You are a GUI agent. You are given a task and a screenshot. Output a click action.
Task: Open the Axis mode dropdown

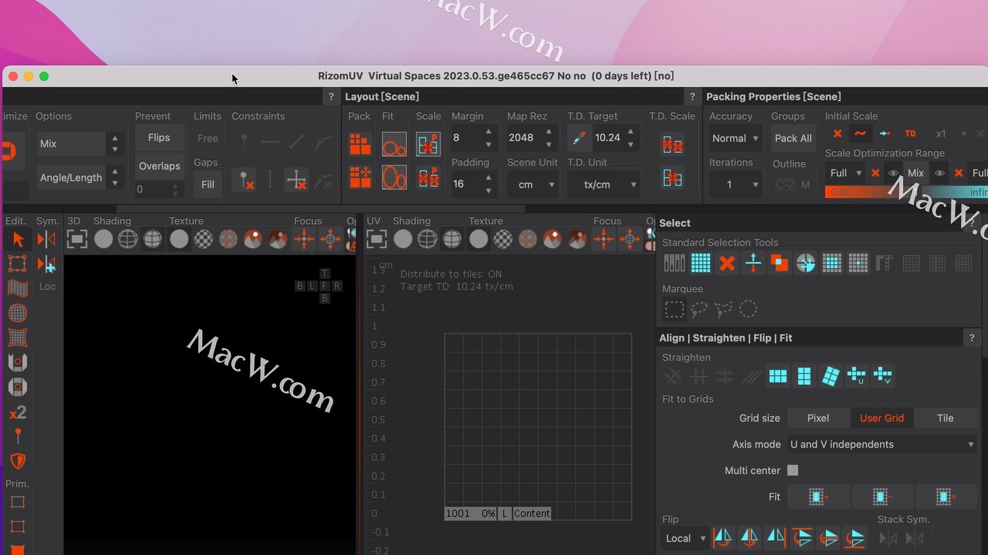click(x=881, y=444)
